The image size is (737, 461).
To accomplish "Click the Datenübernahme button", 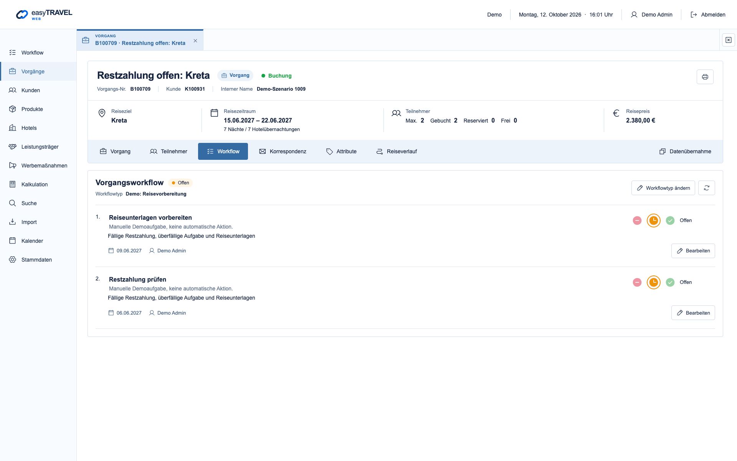I will pos(685,151).
